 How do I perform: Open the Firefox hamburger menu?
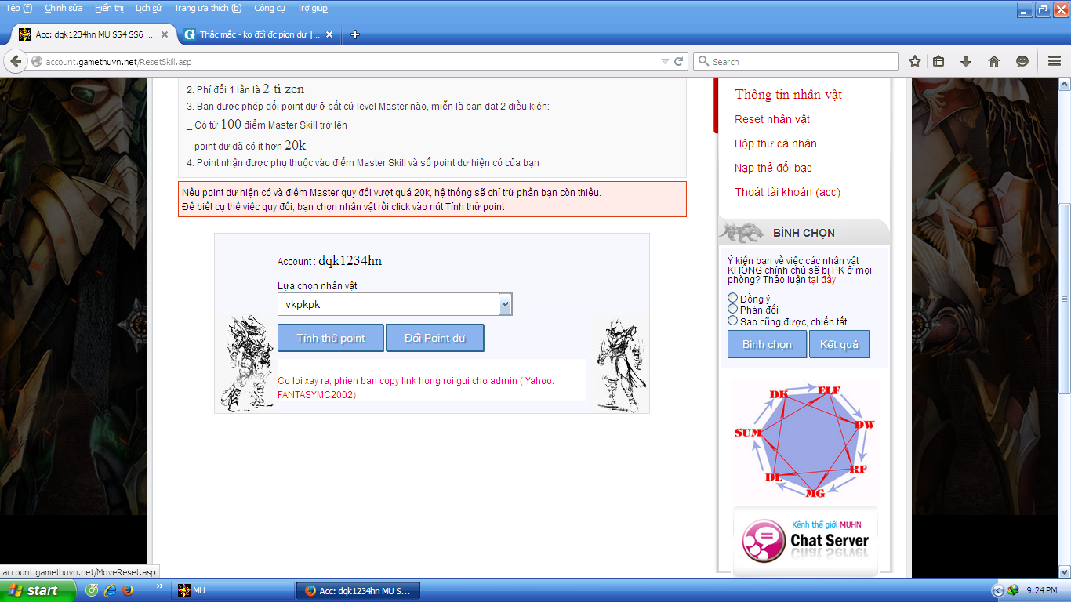(1055, 61)
